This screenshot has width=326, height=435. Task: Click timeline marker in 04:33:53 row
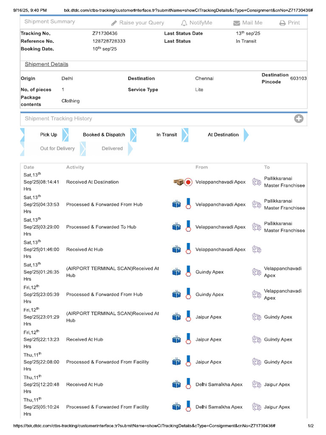[x=188, y=203]
